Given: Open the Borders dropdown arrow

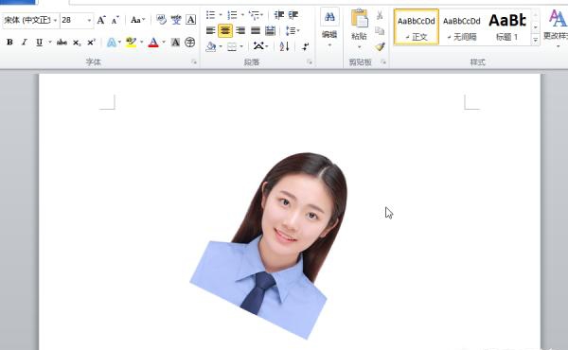Looking at the screenshot, I should [241, 46].
